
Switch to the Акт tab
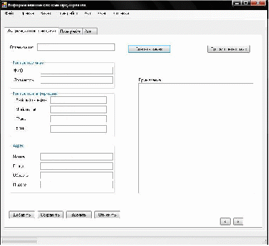pos(90,31)
